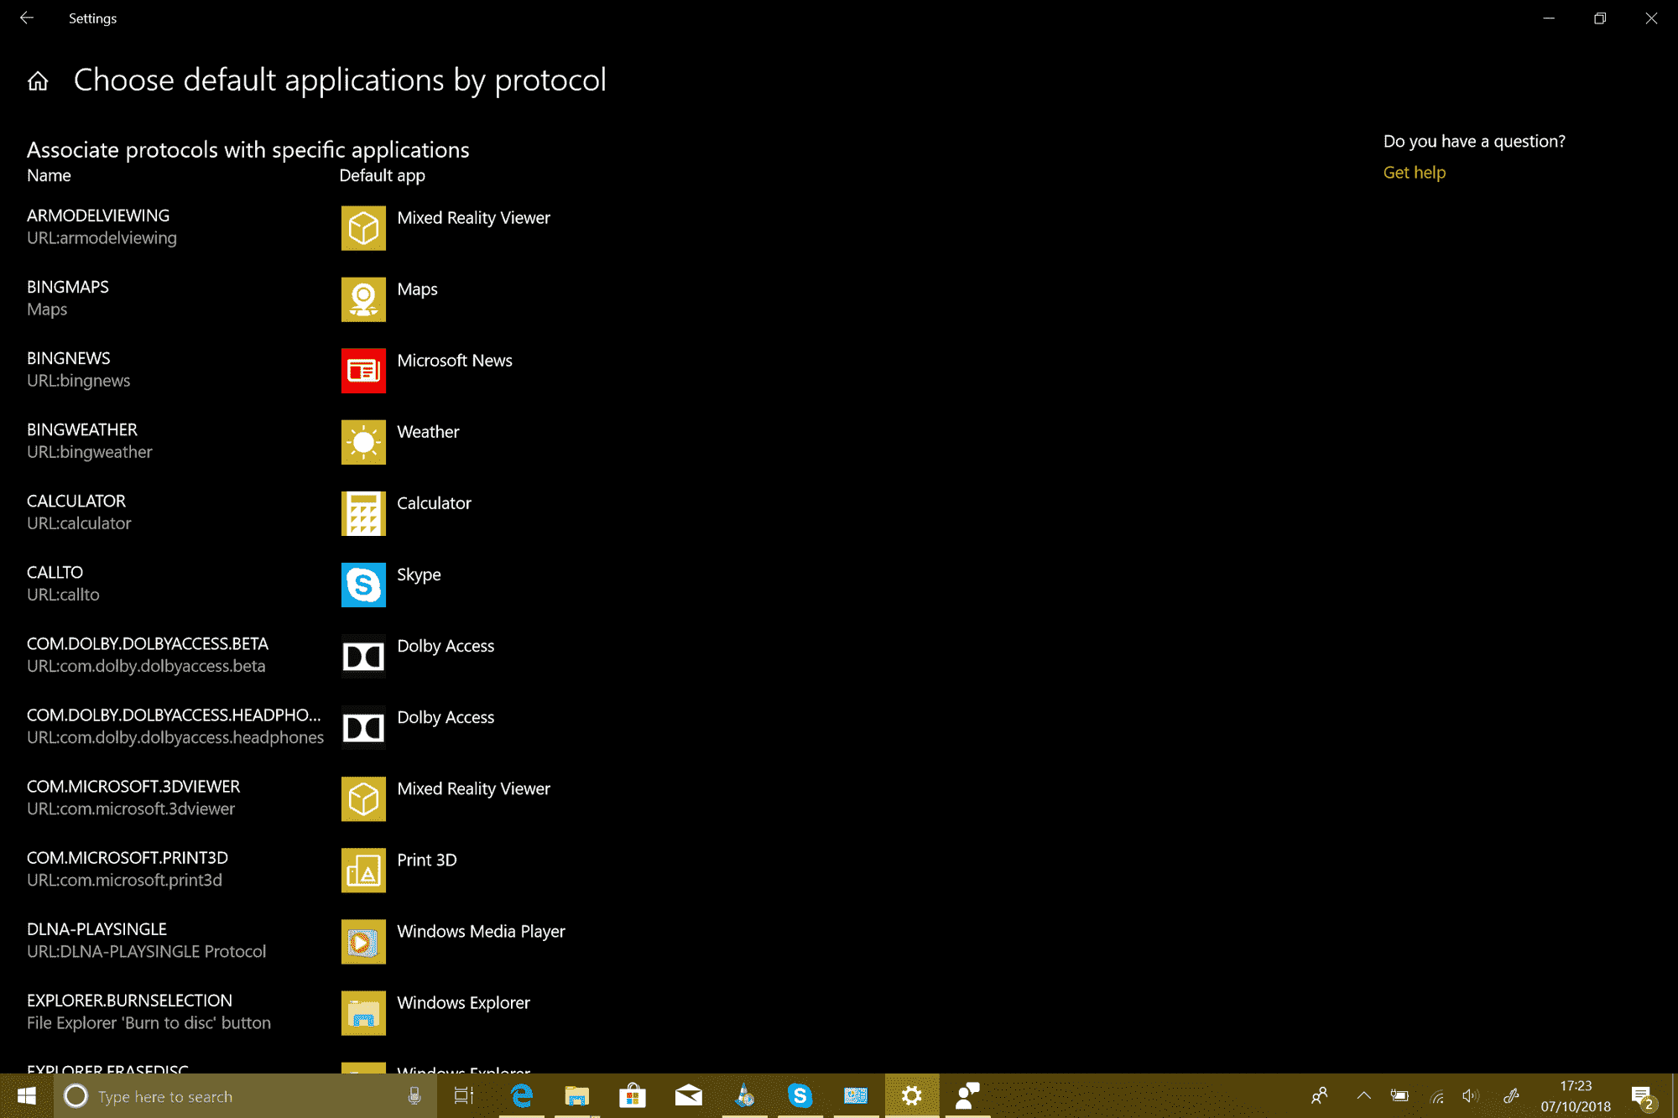Click the 'Do you have a question?' text
Screen dimensions: 1678x1118
pos(1474,141)
